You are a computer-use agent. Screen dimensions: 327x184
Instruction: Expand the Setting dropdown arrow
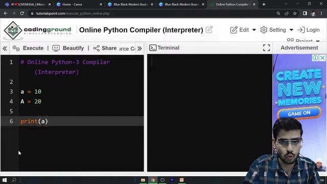tap(291, 30)
